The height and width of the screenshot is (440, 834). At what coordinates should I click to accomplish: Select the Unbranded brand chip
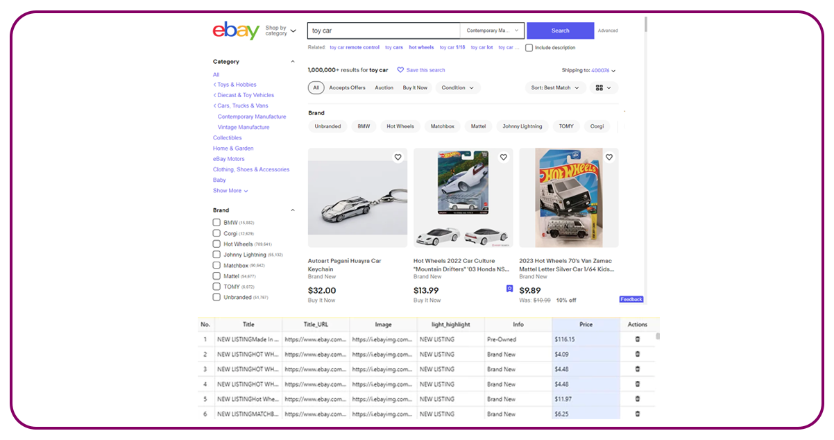click(x=327, y=126)
